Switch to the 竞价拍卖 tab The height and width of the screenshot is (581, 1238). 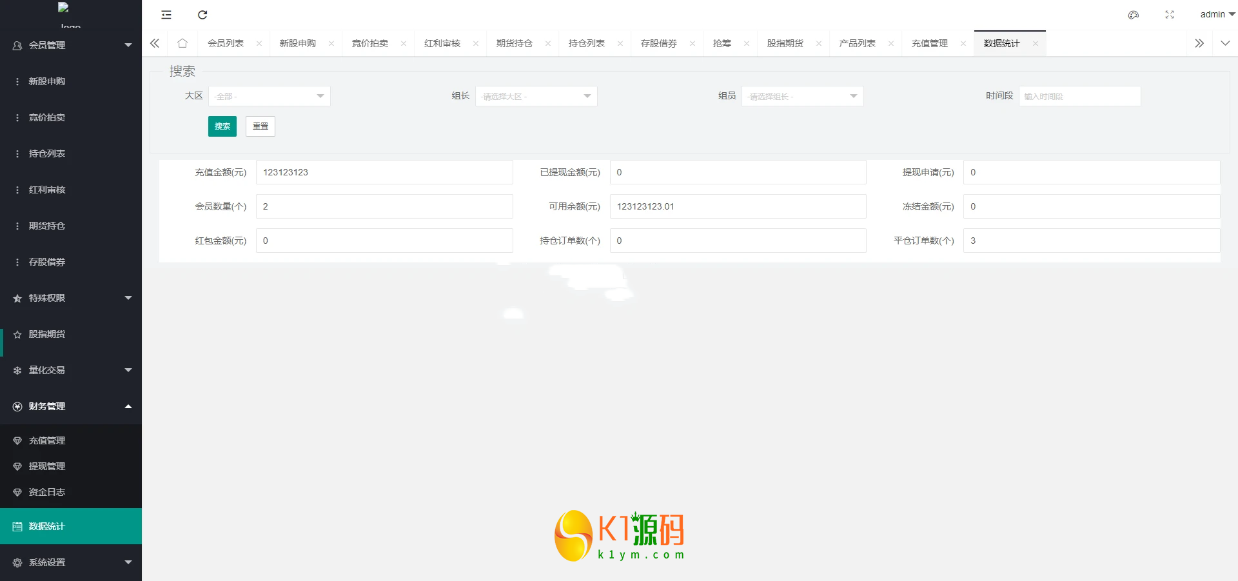click(370, 43)
